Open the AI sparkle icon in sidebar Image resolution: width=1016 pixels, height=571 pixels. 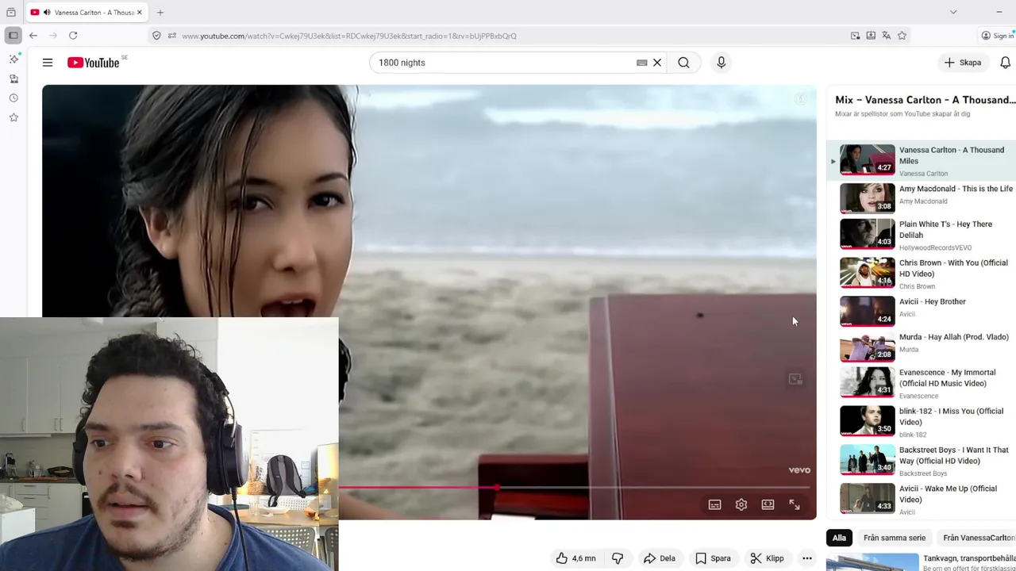coord(13,59)
